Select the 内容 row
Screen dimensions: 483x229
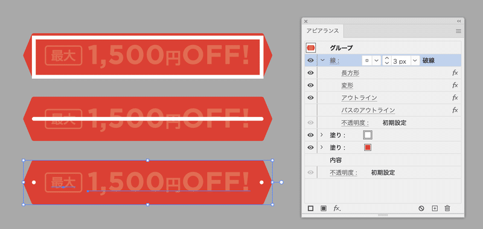[x=383, y=160]
